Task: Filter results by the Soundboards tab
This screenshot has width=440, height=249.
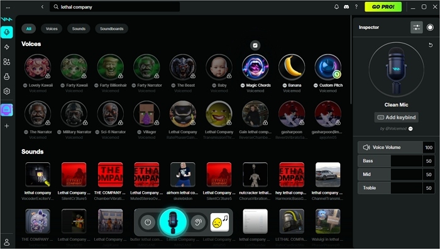Action: (112, 29)
